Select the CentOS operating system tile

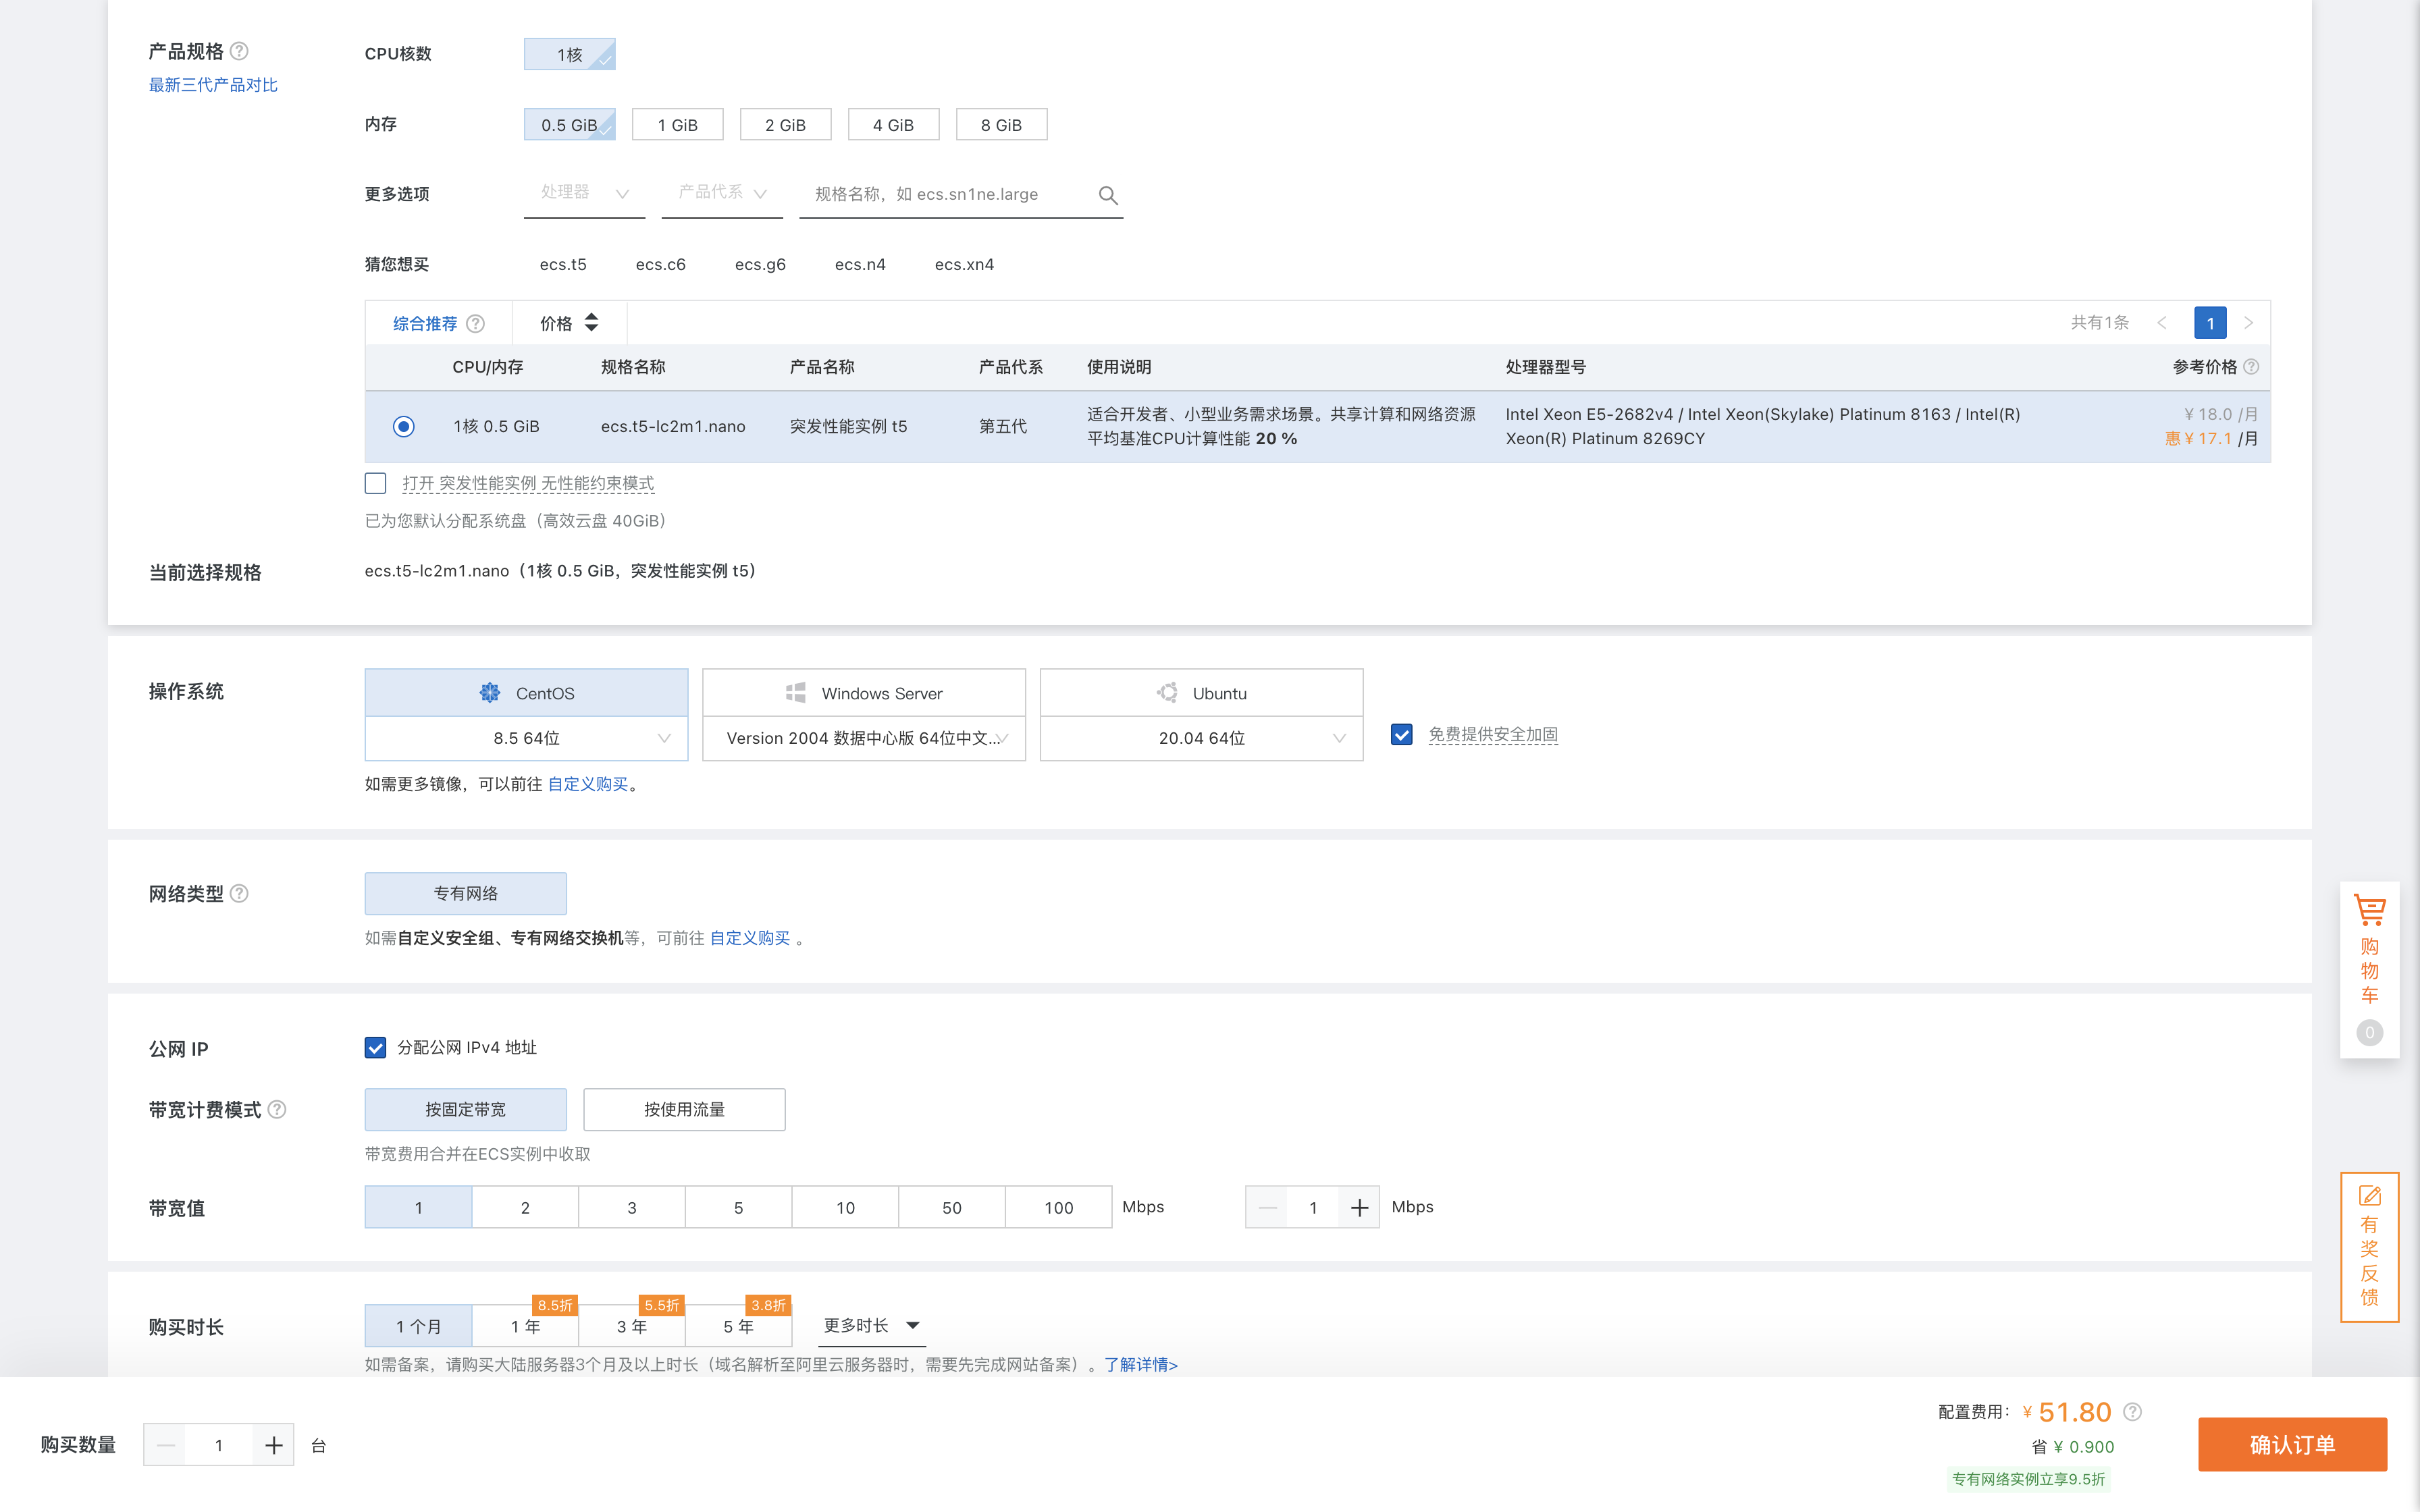click(526, 692)
